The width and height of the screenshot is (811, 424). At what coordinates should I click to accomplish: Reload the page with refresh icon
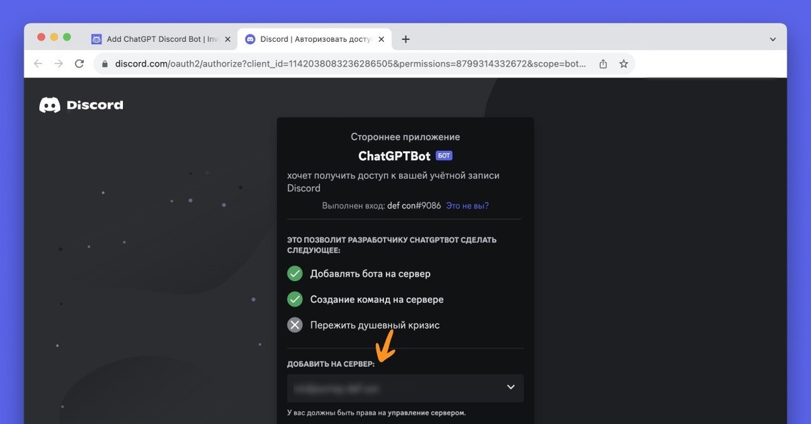[x=79, y=64]
